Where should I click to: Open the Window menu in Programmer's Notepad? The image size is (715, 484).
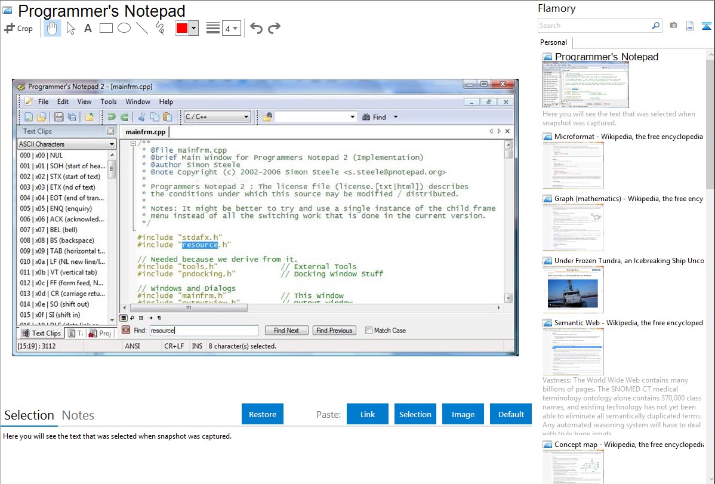[138, 101]
